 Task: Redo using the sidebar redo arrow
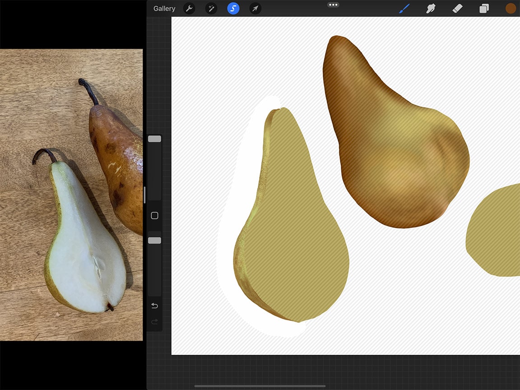154,322
